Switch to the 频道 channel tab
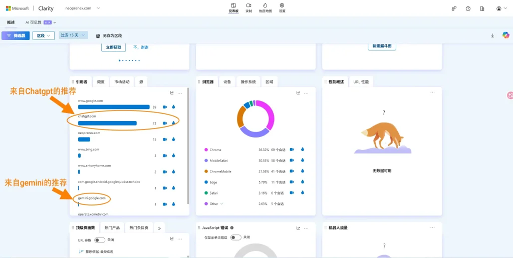The height and width of the screenshot is (258, 513). pyautogui.click(x=101, y=82)
